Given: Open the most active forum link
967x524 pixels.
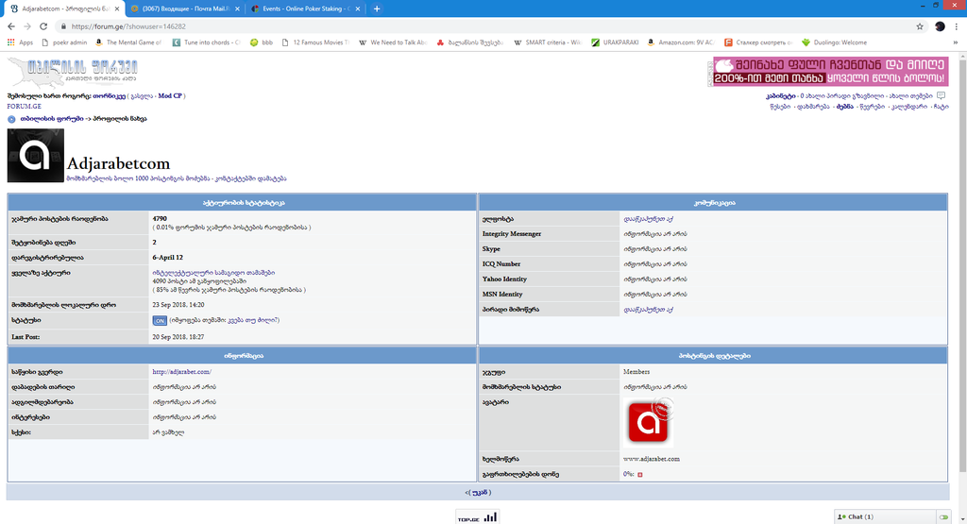Looking at the screenshot, I should coord(213,273).
